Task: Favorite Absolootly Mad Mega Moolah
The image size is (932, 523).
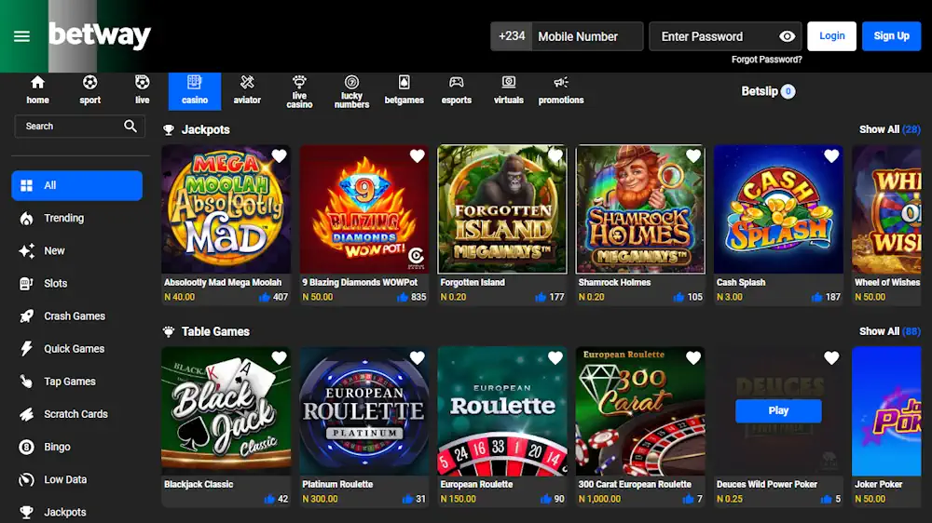Action: pyautogui.click(x=279, y=155)
